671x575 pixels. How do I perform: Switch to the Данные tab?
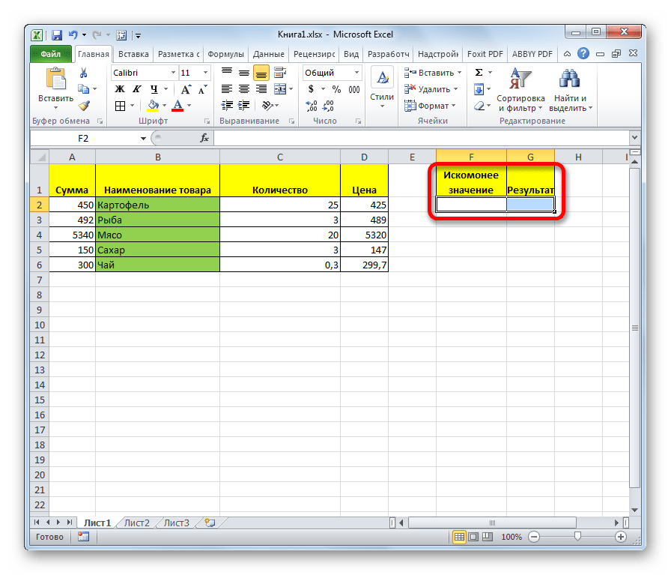coord(268,54)
